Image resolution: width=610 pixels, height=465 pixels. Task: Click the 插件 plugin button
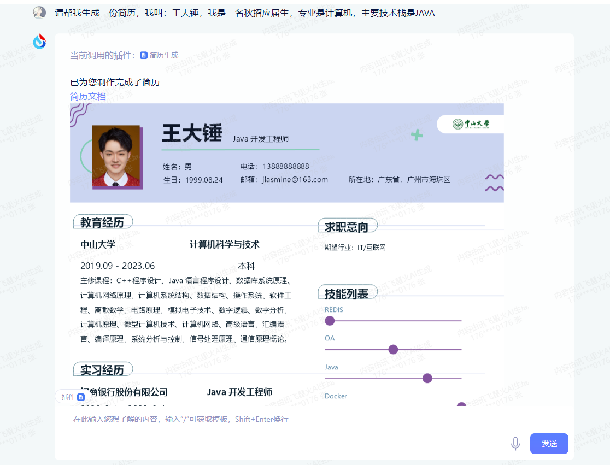[73, 397]
